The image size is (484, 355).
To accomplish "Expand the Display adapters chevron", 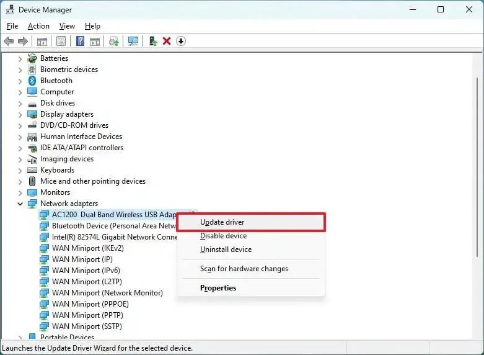I will (20, 114).
